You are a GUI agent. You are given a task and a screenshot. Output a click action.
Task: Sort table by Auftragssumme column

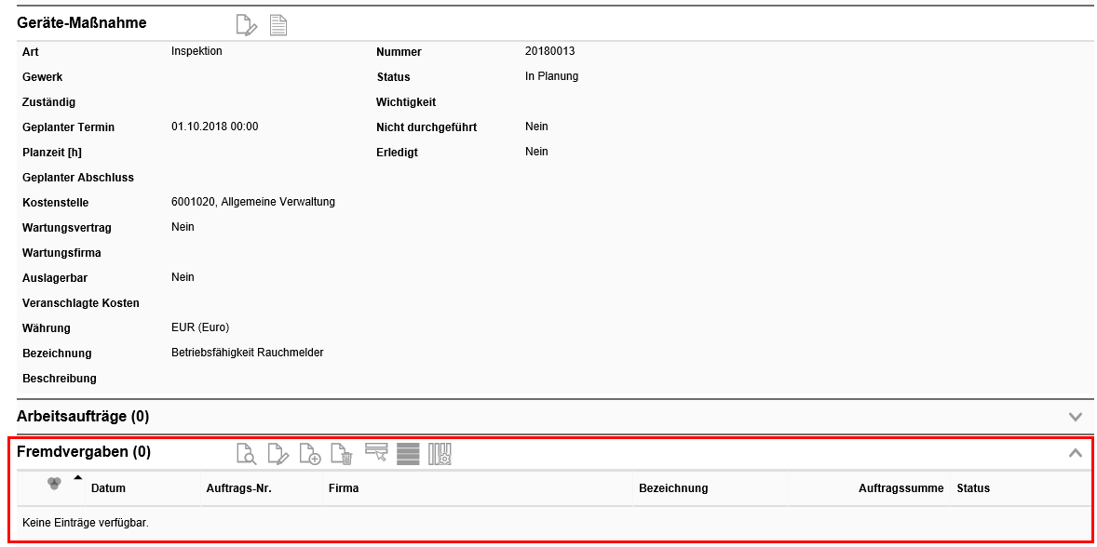901,488
